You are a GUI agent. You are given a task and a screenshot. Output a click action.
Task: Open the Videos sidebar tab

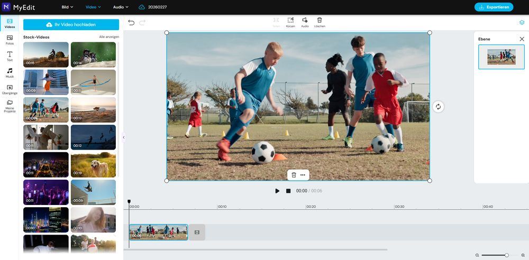click(10, 23)
